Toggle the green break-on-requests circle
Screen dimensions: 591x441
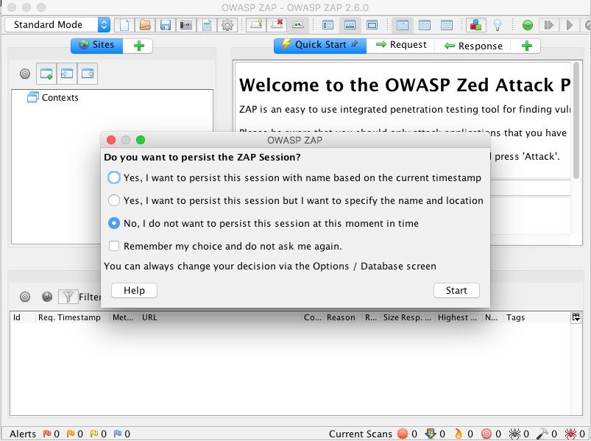tap(528, 25)
